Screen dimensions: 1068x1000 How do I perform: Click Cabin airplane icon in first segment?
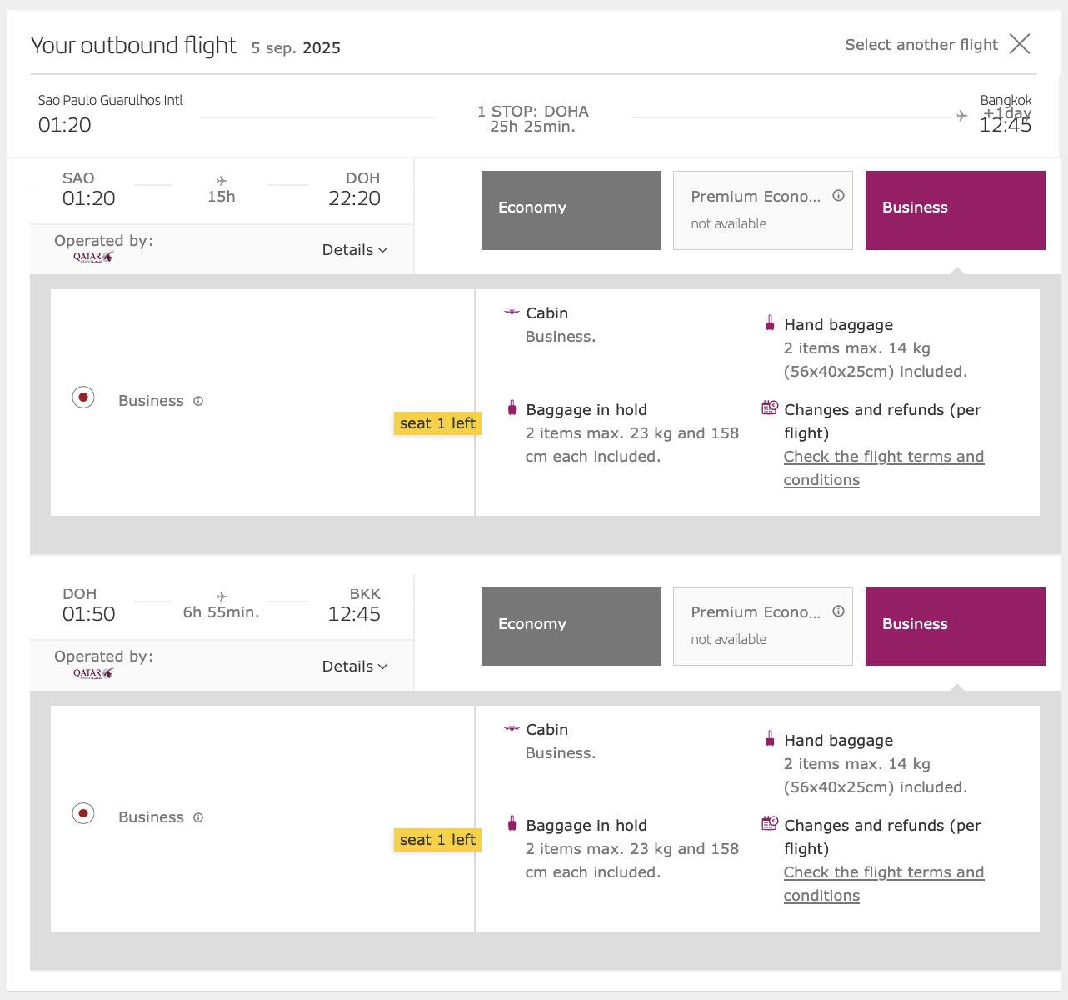pyautogui.click(x=512, y=312)
